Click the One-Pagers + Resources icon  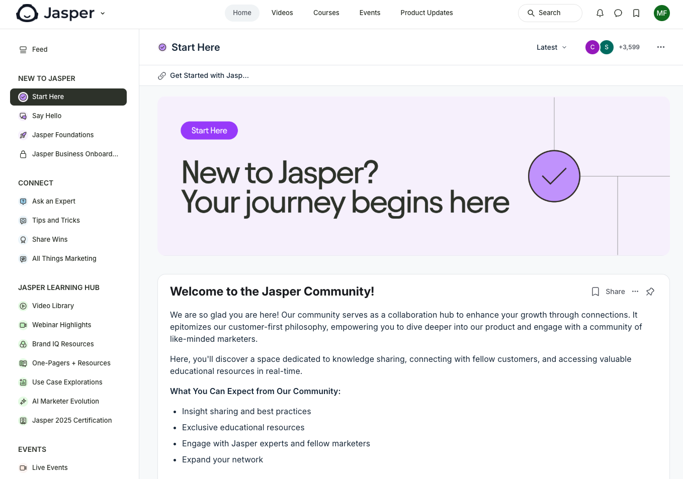click(23, 363)
